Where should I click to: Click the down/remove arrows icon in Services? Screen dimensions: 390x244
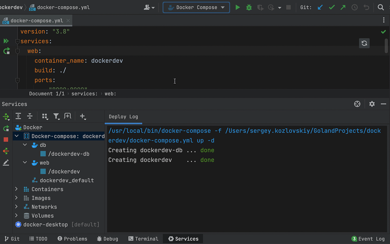click(x=6, y=151)
